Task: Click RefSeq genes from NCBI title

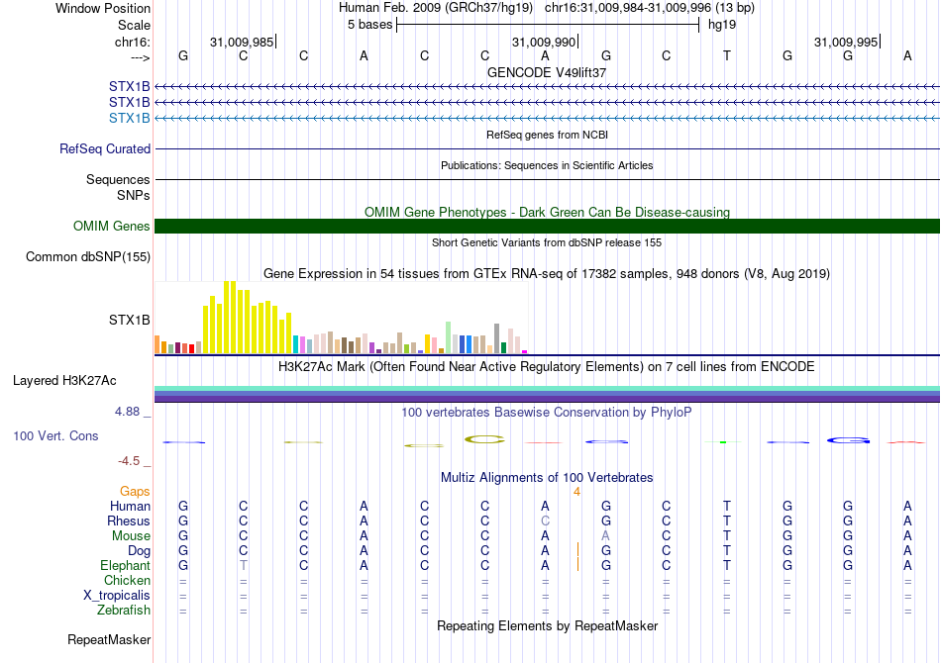Action: click(x=547, y=135)
